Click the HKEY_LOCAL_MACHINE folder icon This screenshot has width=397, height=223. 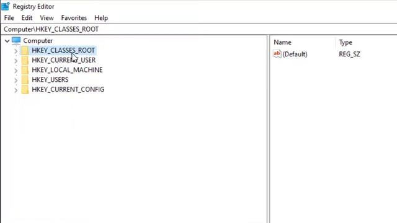(x=25, y=70)
